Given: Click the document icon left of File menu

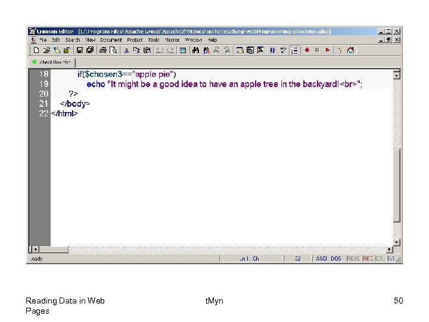Looking at the screenshot, I should (33, 40).
